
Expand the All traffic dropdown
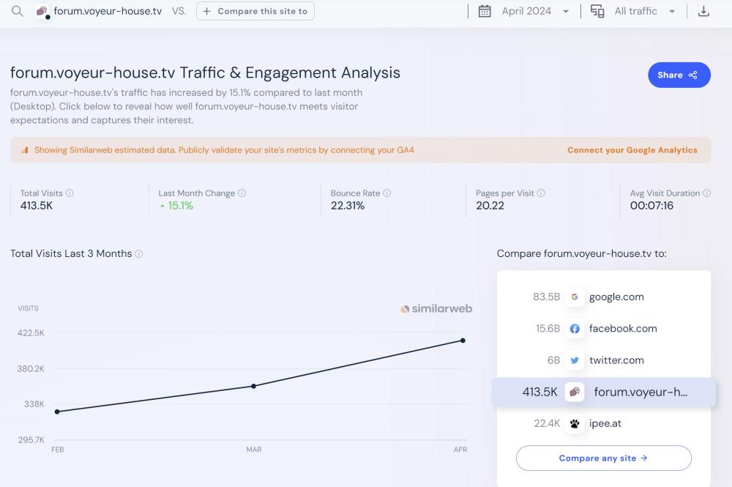point(644,12)
